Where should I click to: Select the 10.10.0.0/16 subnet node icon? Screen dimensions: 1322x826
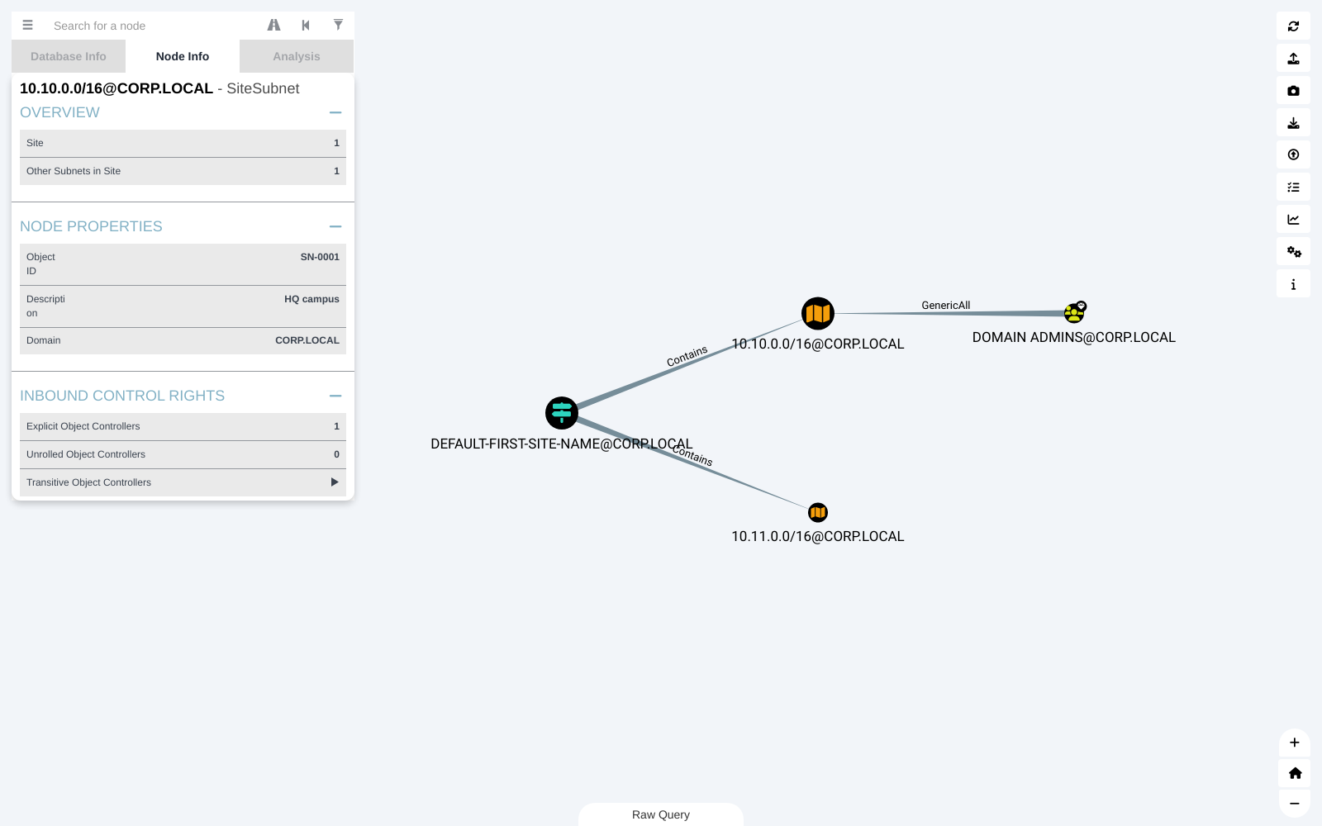click(818, 314)
